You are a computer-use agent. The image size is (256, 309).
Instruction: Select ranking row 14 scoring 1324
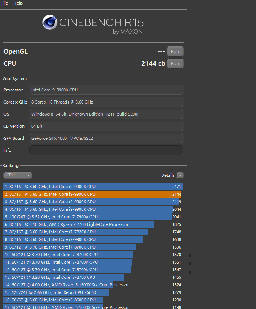[93, 285]
